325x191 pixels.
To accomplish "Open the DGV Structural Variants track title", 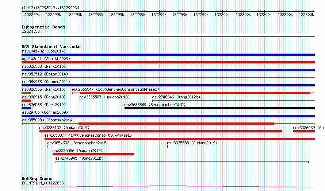I will click(51, 47).
